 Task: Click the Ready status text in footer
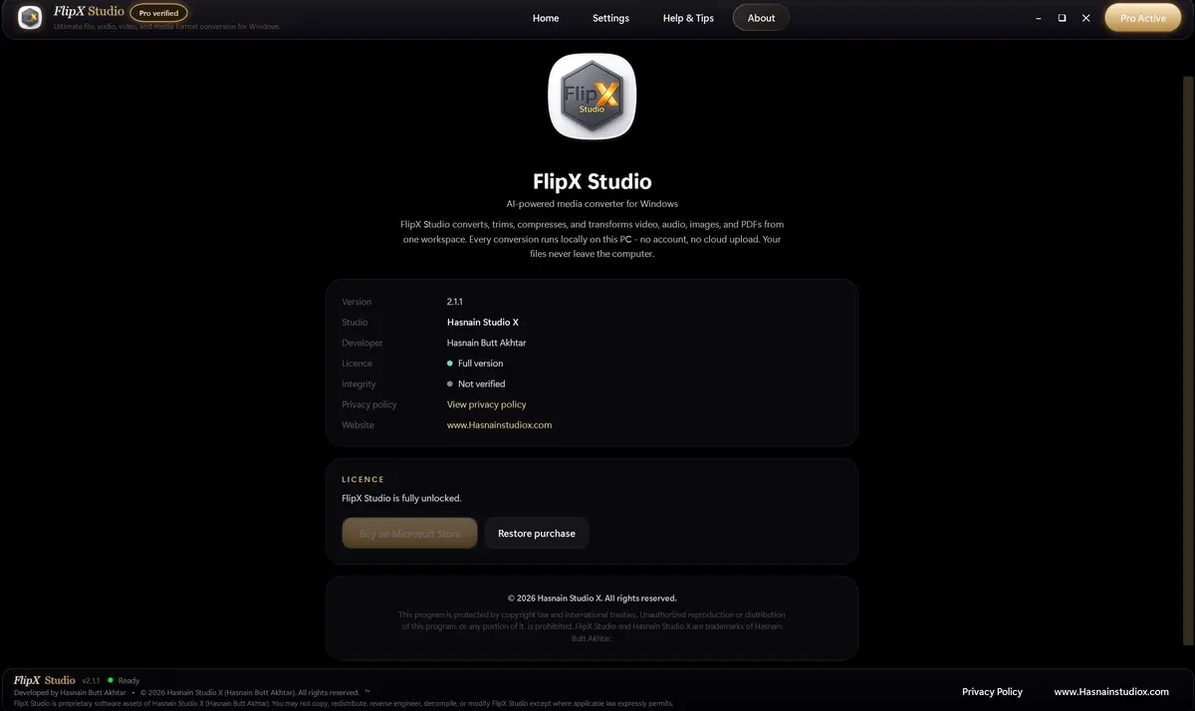pyautogui.click(x=128, y=680)
